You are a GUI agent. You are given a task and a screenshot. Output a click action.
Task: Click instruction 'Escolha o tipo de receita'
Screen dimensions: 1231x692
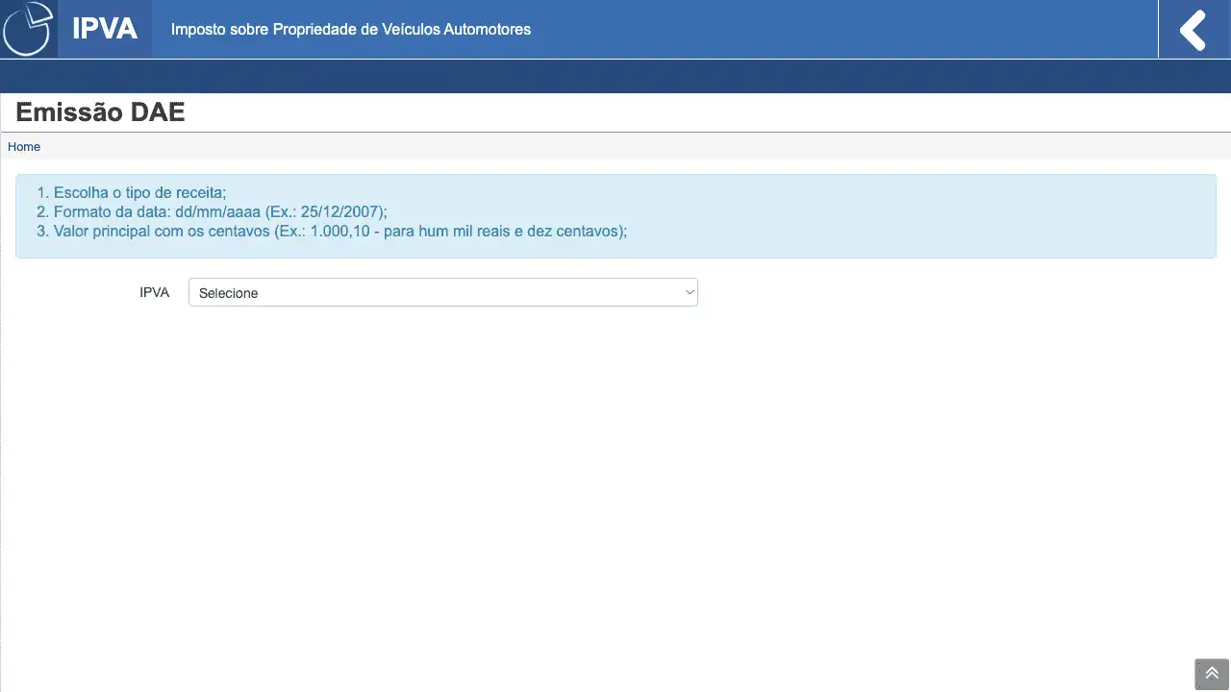pos(139,192)
